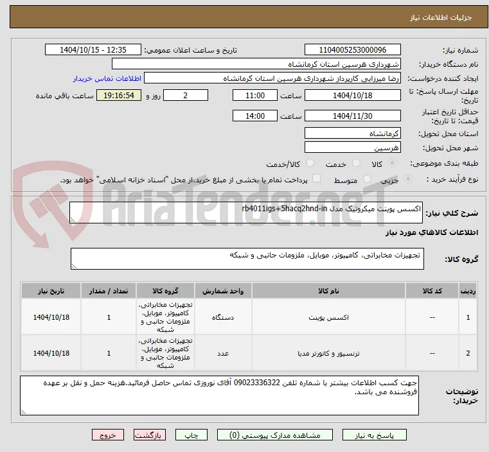Click the گروه کالا table column header

[x=165, y=291]
